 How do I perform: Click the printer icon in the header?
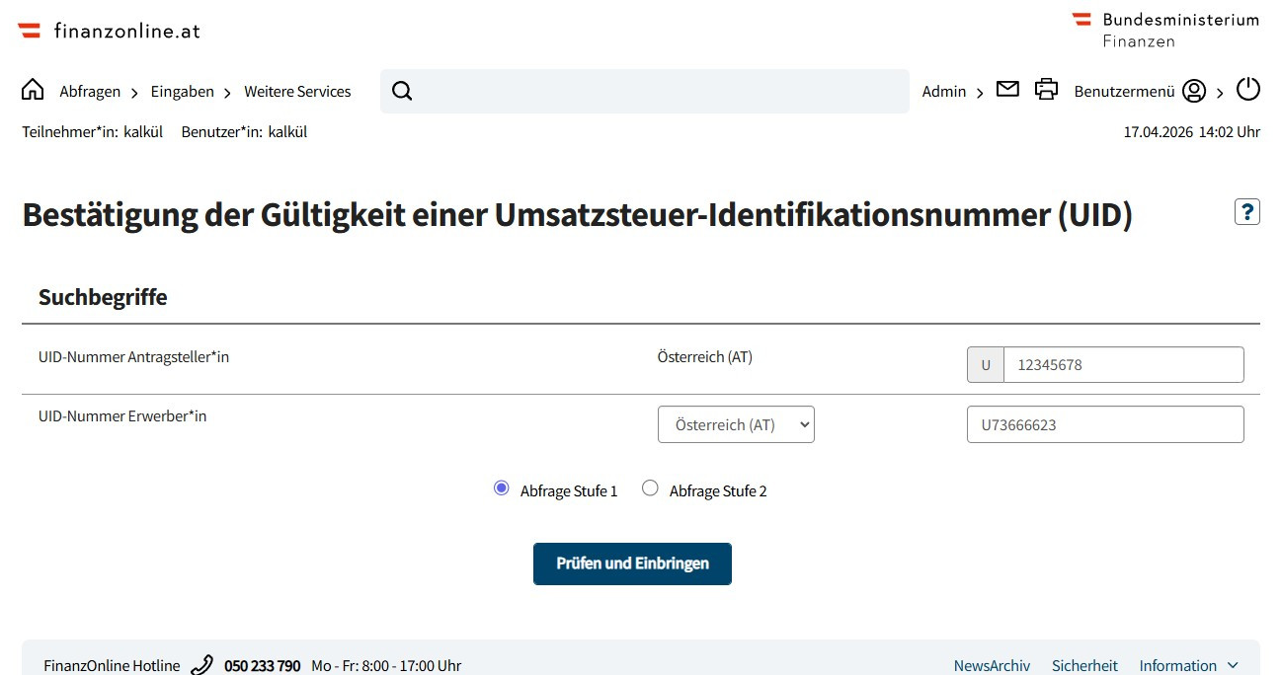[1046, 88]
